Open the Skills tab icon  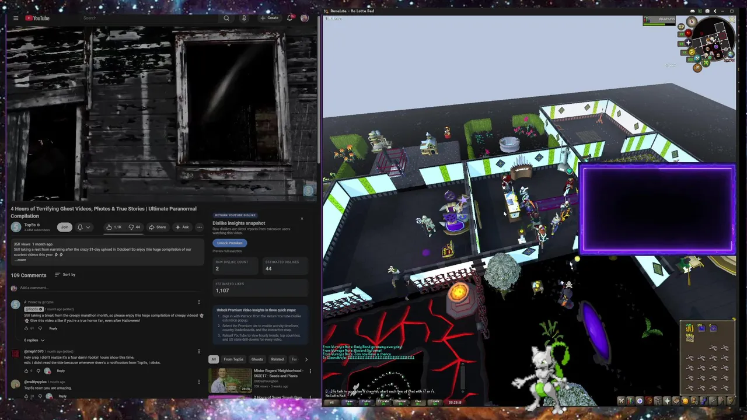(631, 401)
